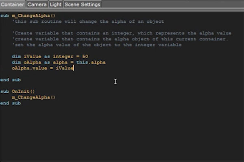Select the Light tab
Screen dimensions: 244x162
click(55, 4)
